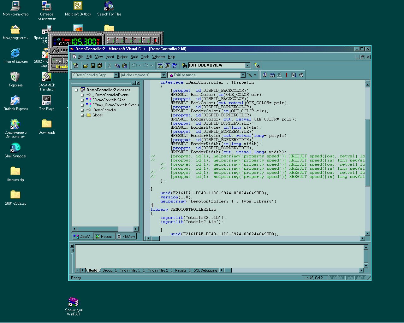Open the CDemoController2App class dropdown

pyautogui.click(x=116, y=75)
